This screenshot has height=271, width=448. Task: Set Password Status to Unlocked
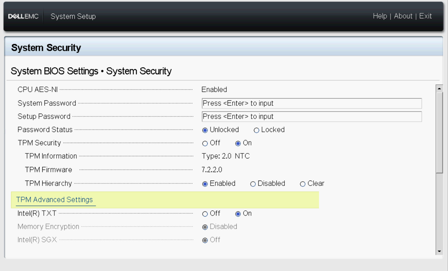point(205,130)
